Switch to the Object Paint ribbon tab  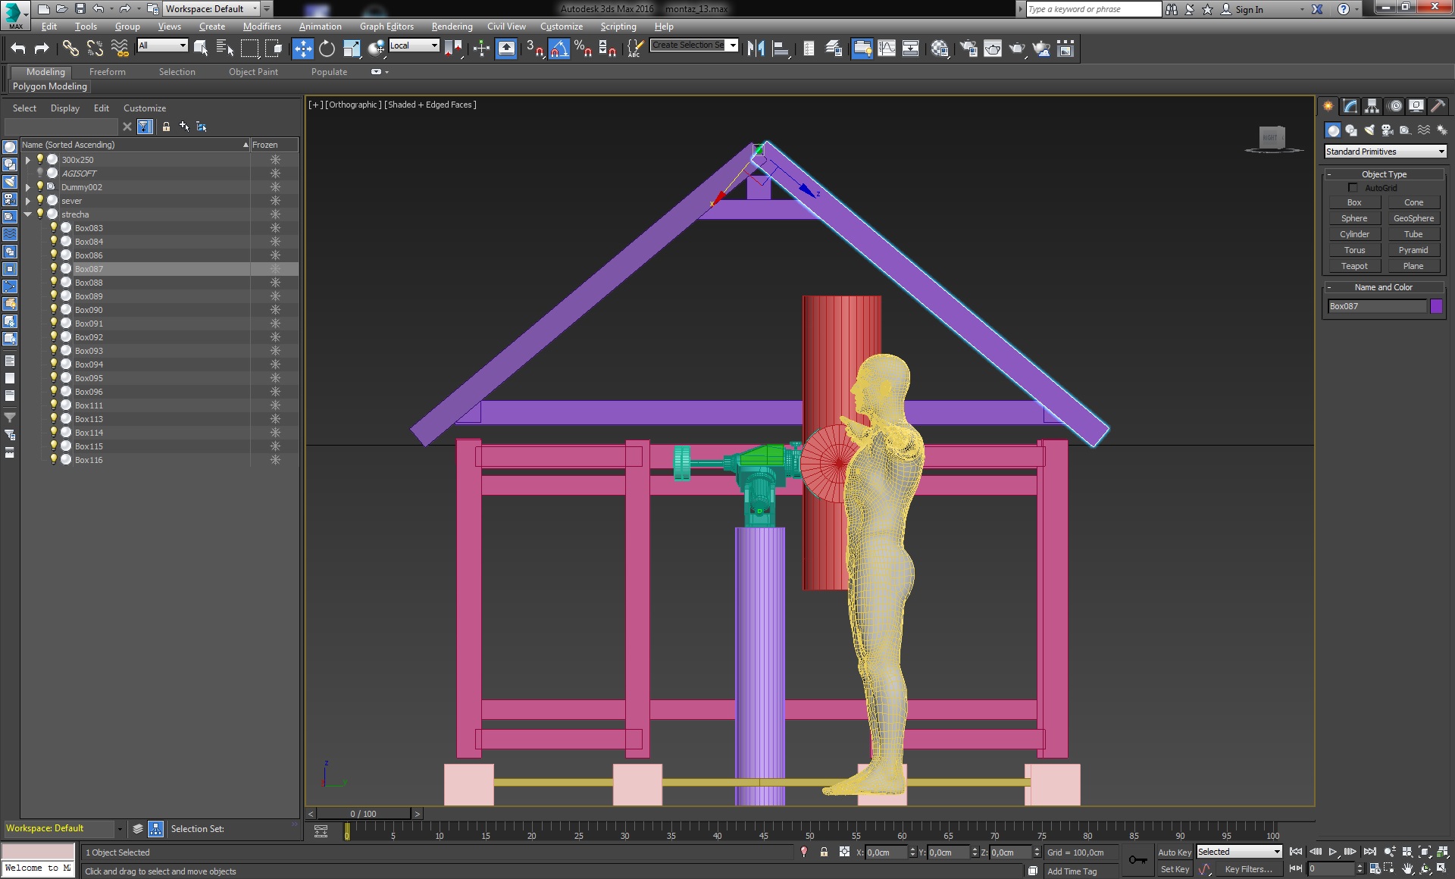point(253,72)
